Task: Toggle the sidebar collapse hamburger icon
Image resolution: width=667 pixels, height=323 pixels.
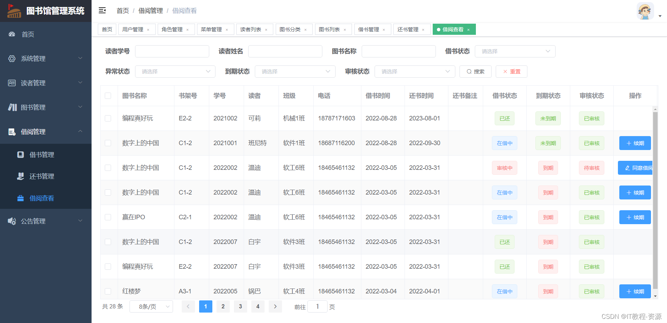Action: coord(102,10)
